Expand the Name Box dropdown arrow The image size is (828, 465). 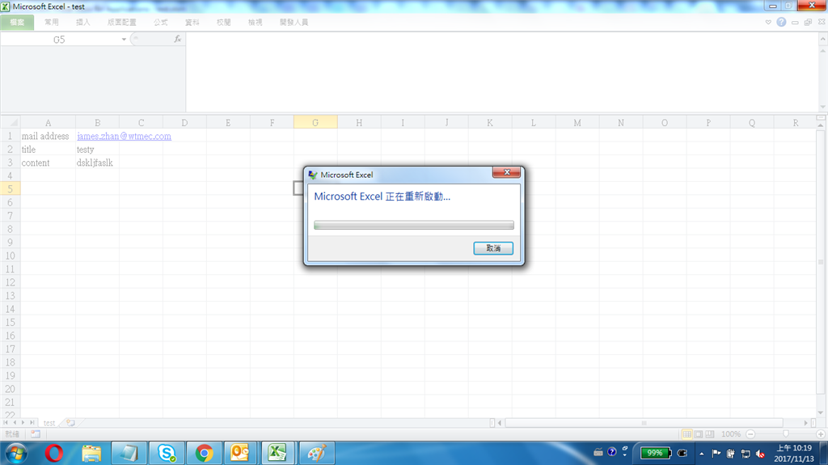124,40
